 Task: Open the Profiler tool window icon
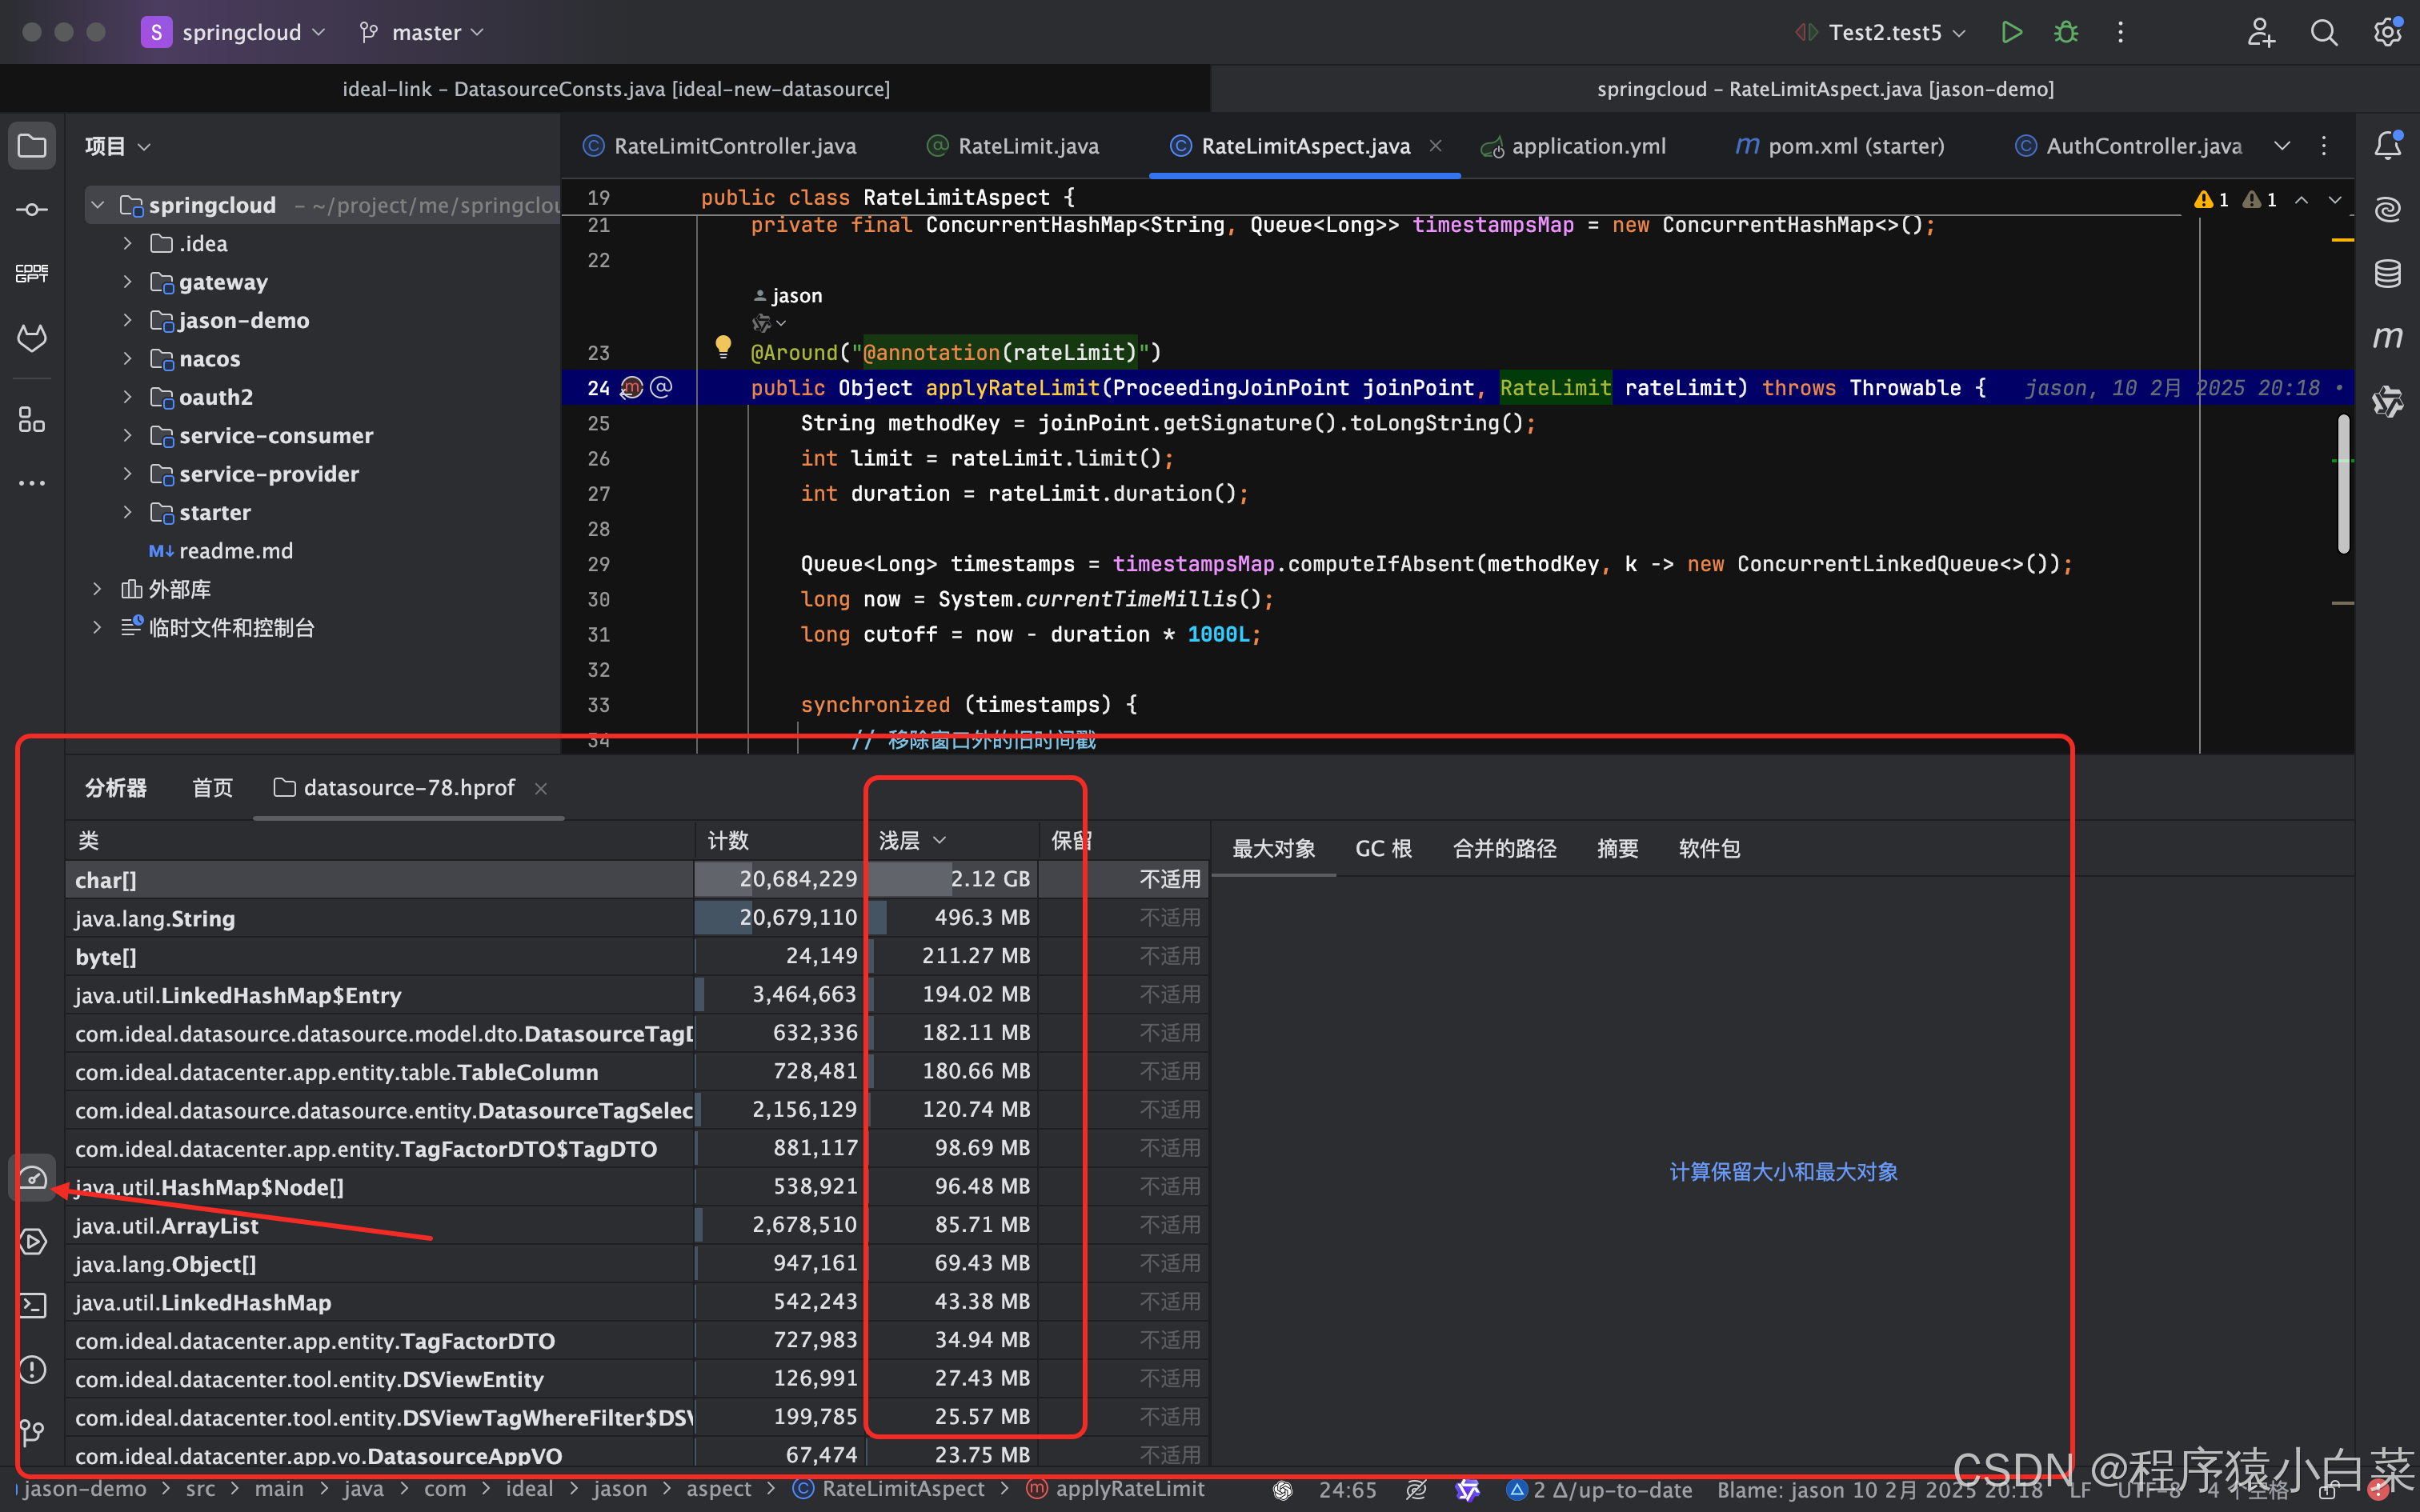32,1178
